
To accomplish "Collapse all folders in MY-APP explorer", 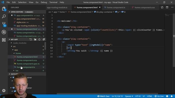I will (x=44, y=39).
